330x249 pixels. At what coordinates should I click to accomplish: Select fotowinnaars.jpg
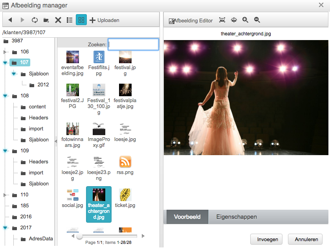click(x=72, y=135)
